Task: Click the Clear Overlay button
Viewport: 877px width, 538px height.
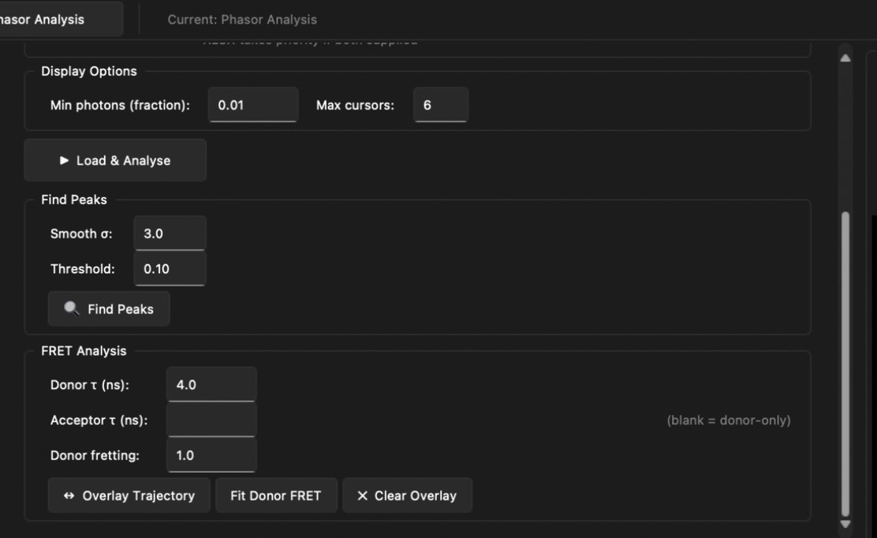Action: 407,495
